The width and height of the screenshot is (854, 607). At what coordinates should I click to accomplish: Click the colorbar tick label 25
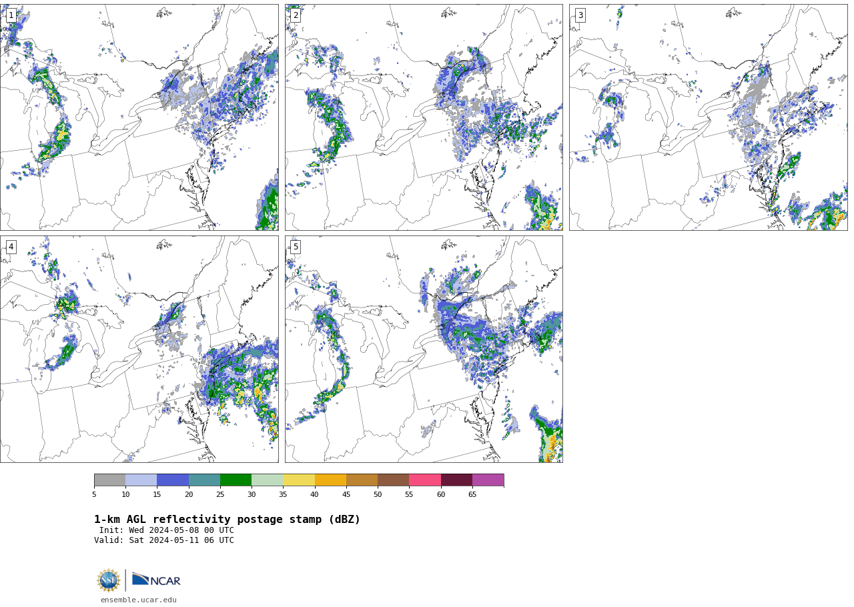click(x=220, y=494)
